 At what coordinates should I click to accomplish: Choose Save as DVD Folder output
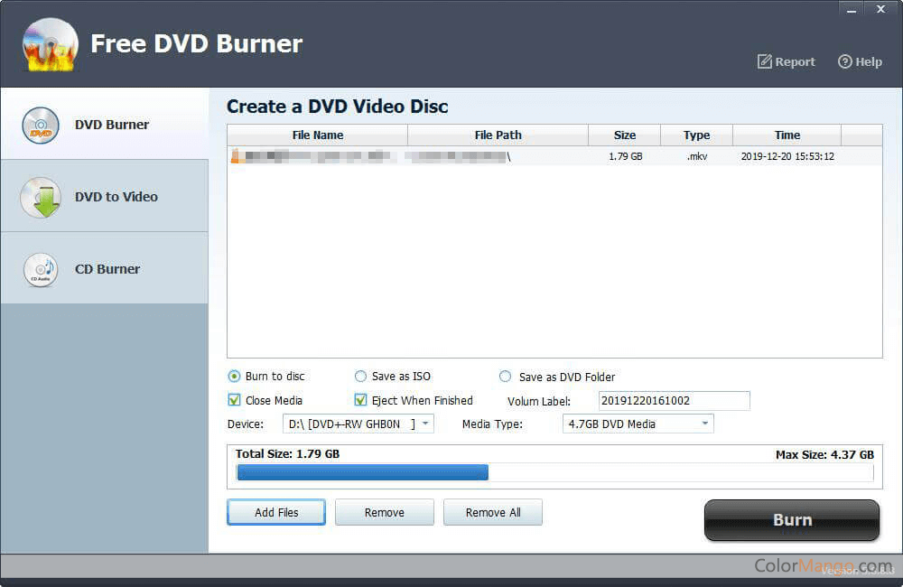505,376
